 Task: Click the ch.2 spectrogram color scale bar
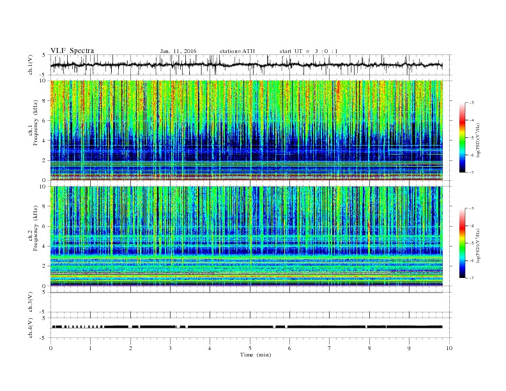(462, 243)
